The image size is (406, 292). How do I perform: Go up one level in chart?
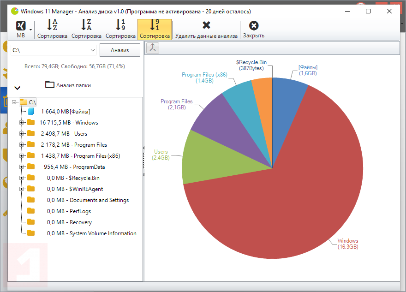click(x=153, y=48)
